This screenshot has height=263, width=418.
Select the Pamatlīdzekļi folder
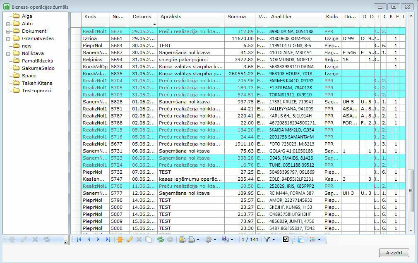tap(38, 61)
